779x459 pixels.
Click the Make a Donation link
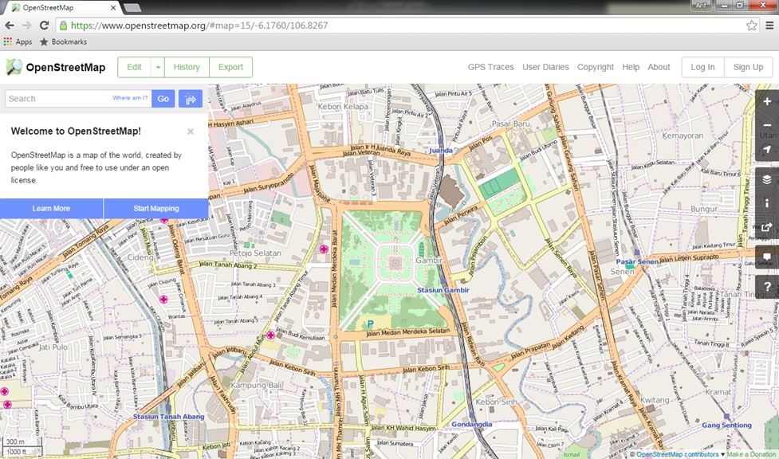click(752, 454)
